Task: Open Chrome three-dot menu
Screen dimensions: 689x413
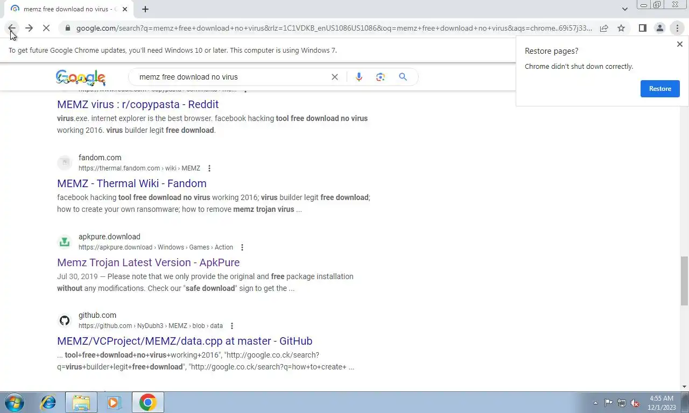Action: [677, 28]
